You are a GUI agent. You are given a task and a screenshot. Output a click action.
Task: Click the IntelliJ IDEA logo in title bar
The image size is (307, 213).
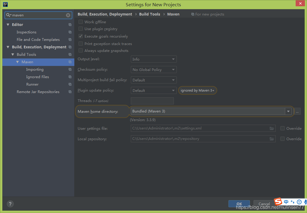click(5, 4)
